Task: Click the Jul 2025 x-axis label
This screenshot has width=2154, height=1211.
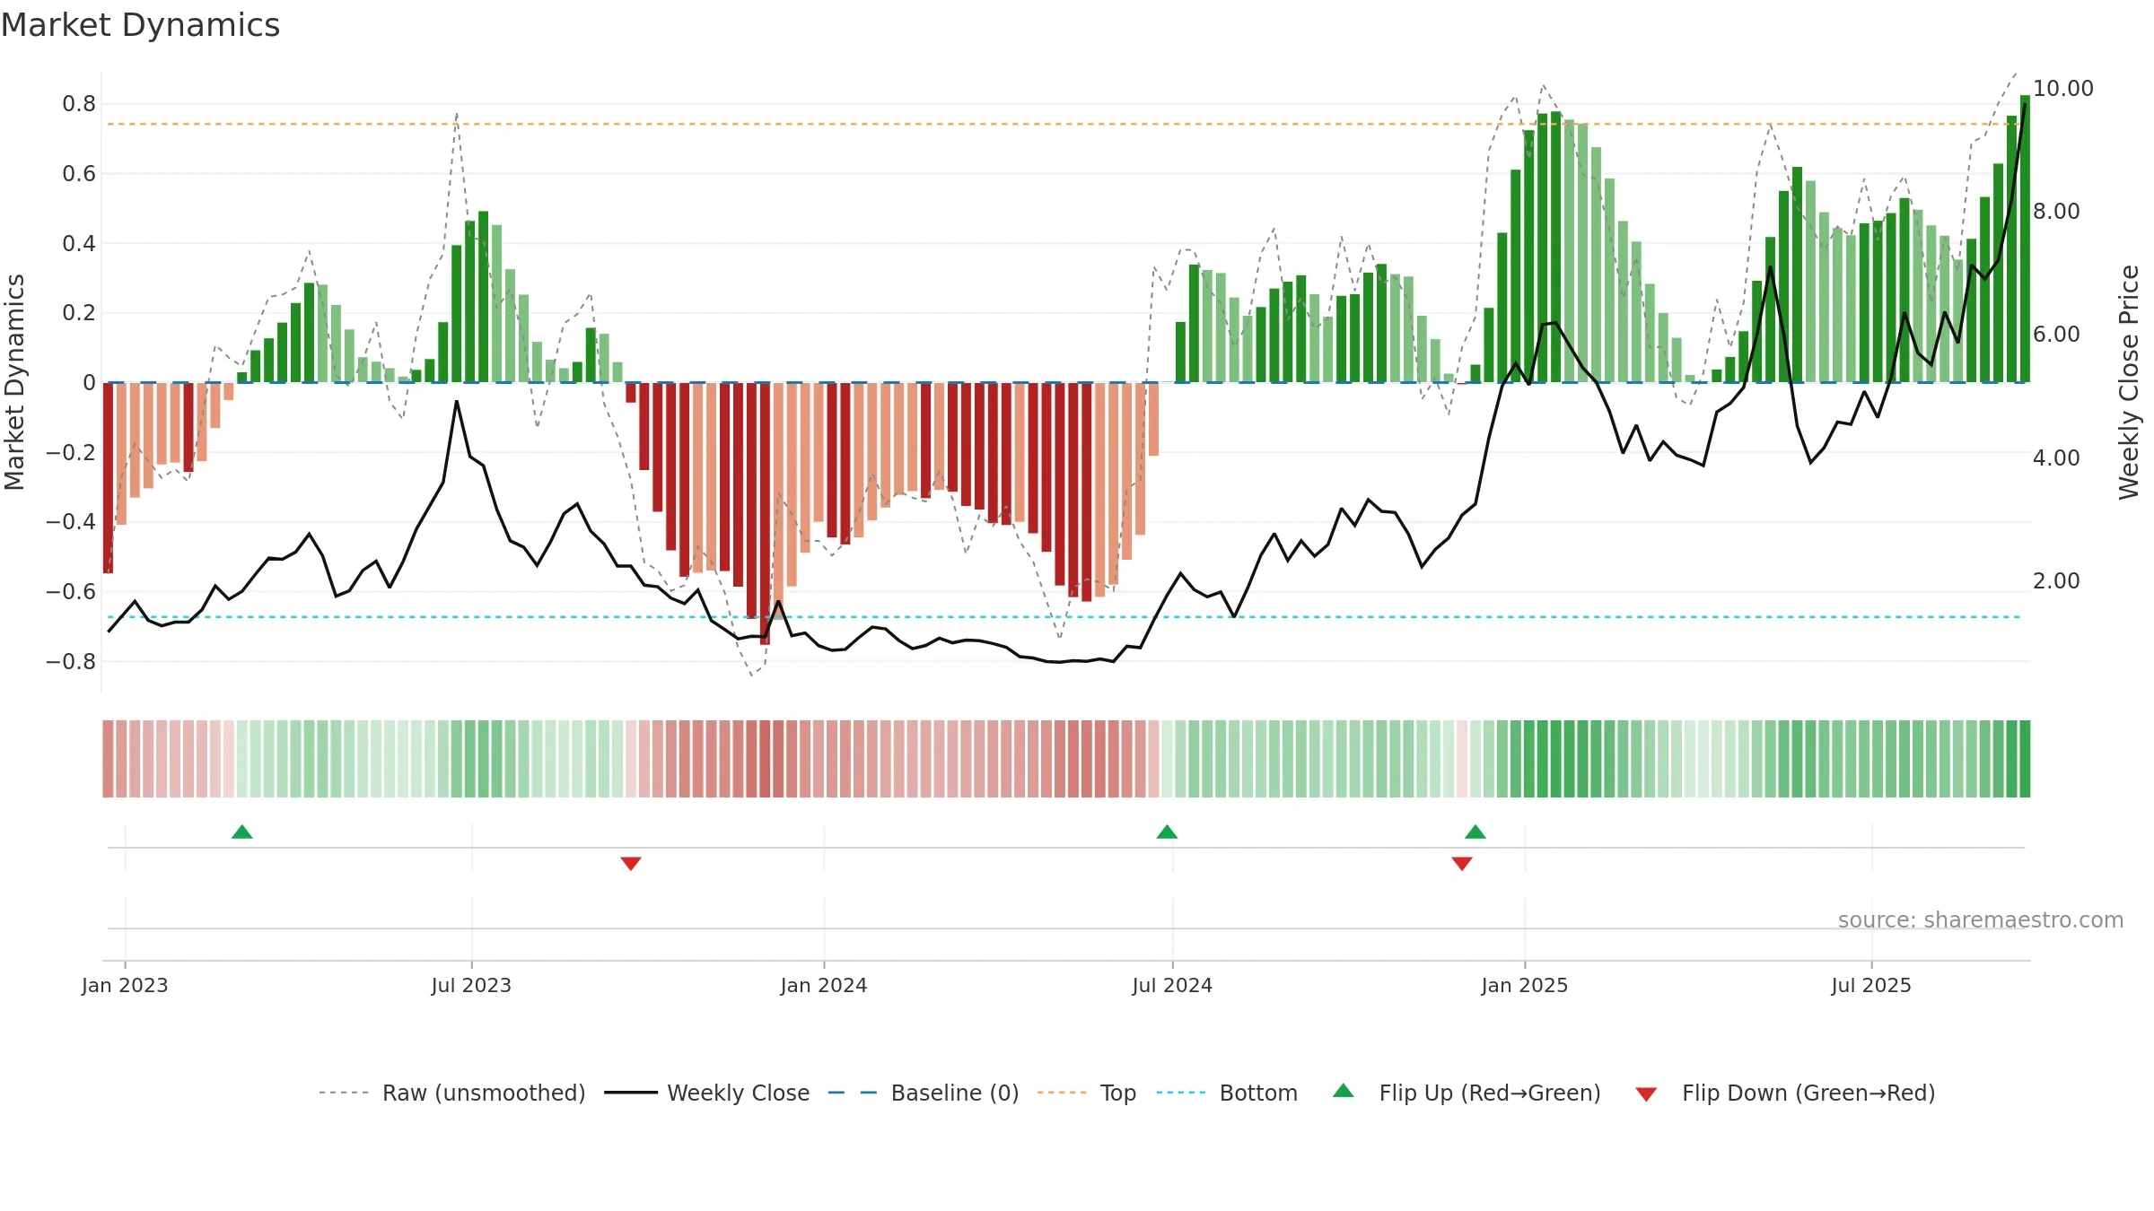Action: pos(1871,985)
